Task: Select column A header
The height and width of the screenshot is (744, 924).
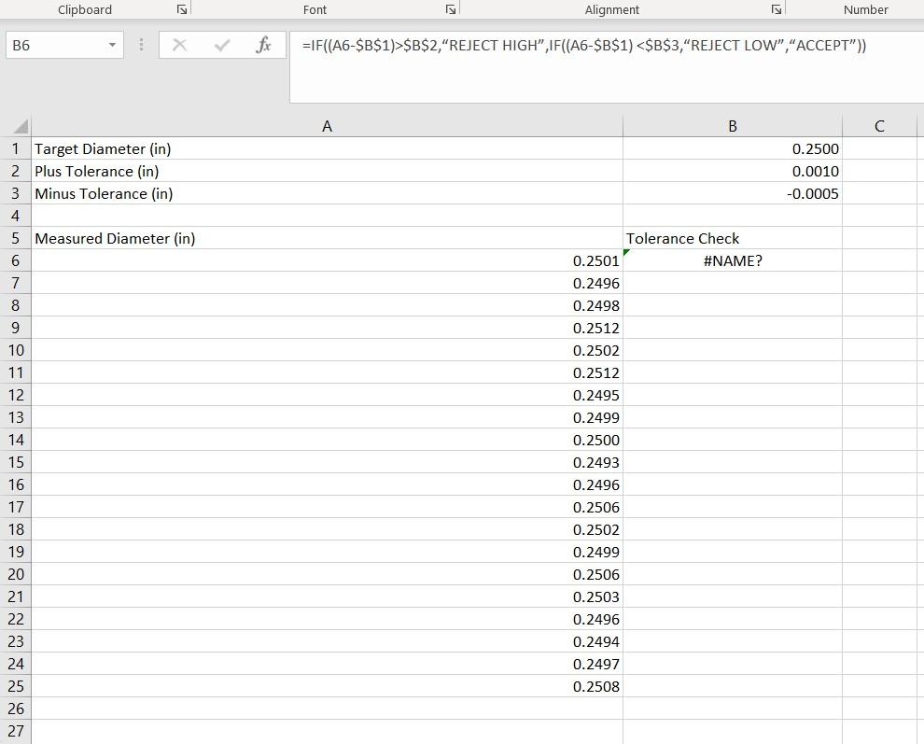Action: coord(327,125)
